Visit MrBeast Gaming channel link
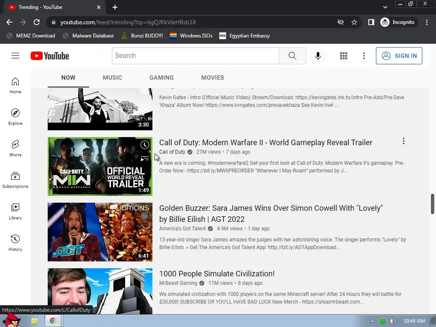Screen dimensions: 436x327 pyautogui.click(x=178, y=283)
